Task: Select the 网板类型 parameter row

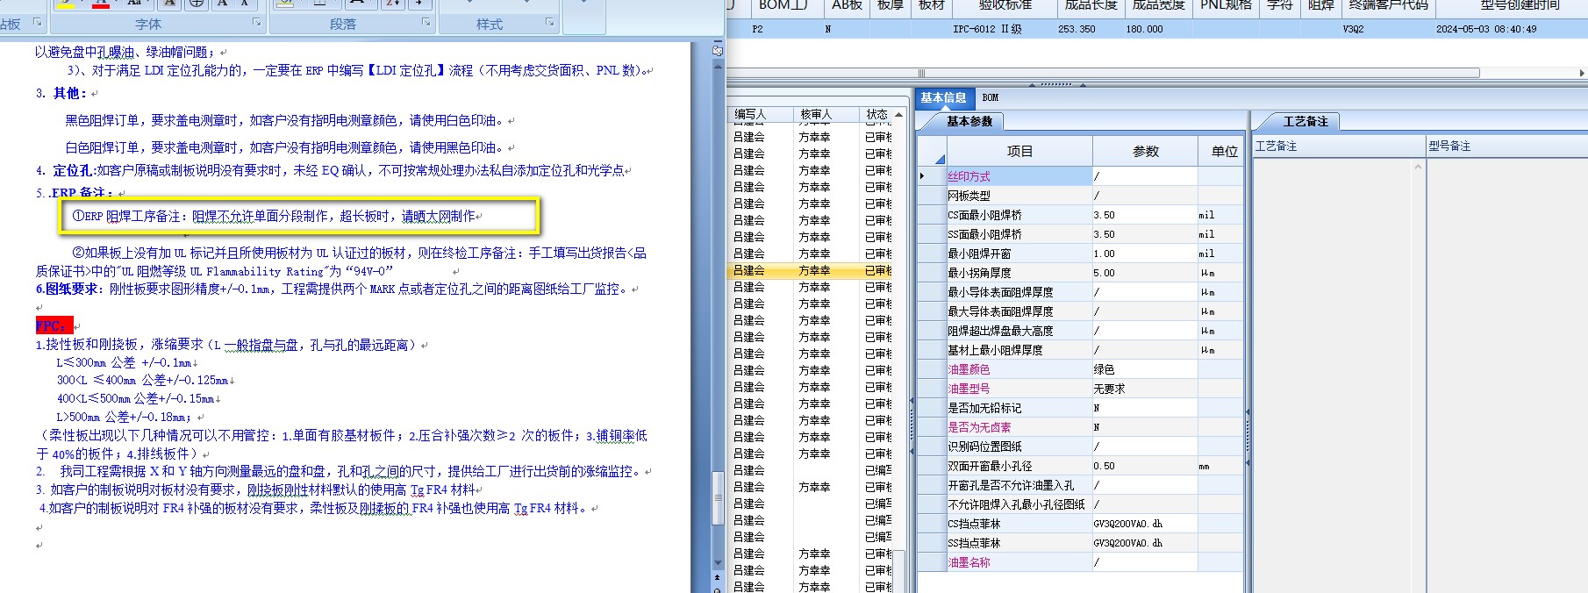Action: pos(1081,196)
